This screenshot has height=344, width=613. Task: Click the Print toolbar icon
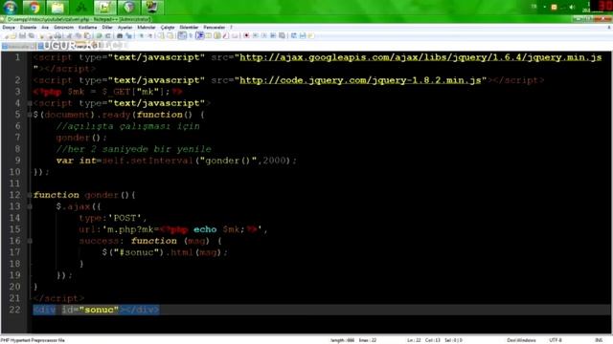coord(58,36)
